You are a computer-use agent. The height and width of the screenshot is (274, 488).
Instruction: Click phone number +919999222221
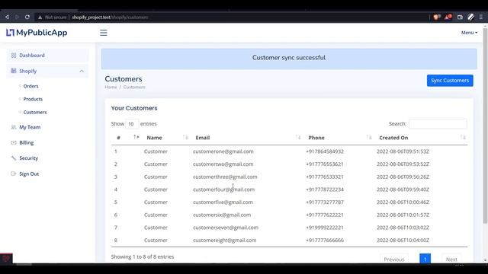pos(325,228)
